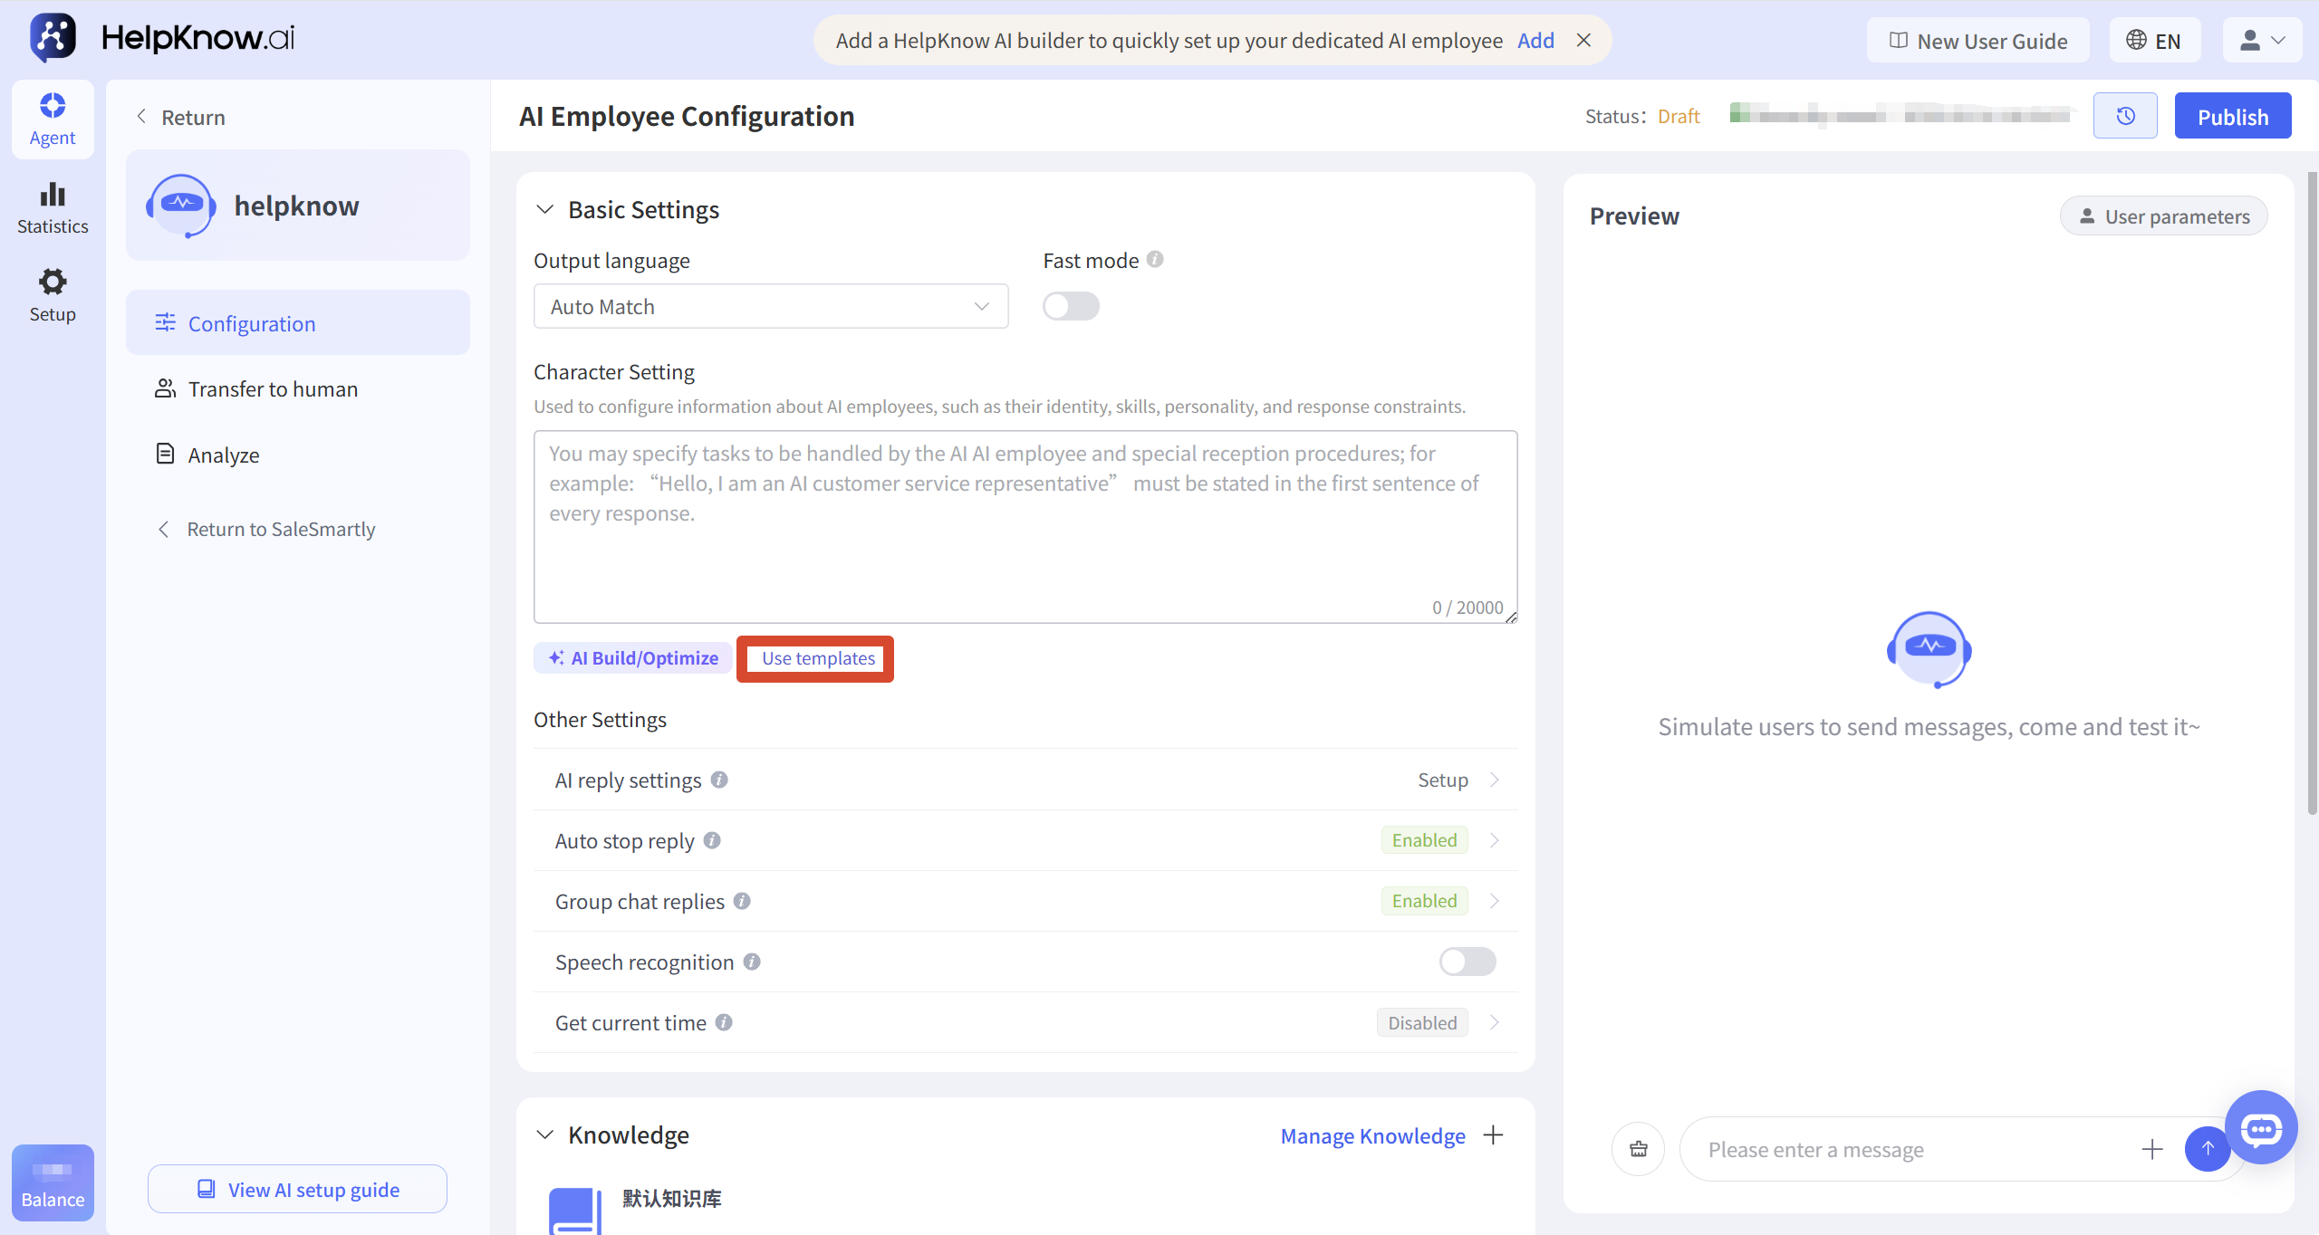Click Fast mode info icon
The image size is (2319, 1235).
pyautogui.click(x=1155, y=260)
